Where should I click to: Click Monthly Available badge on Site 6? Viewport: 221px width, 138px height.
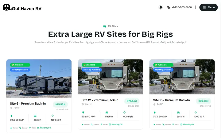click(x=20, y=70)
